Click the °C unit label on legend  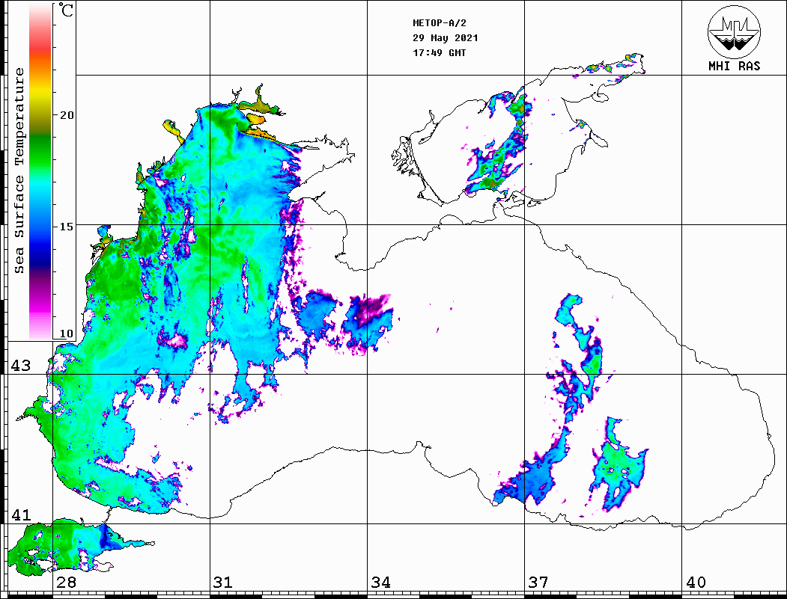tap(66, 10)
